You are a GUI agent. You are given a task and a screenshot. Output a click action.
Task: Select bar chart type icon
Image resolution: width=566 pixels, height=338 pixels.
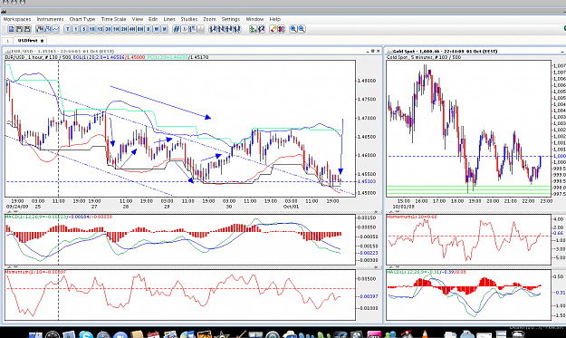click(x=48, y=29)
